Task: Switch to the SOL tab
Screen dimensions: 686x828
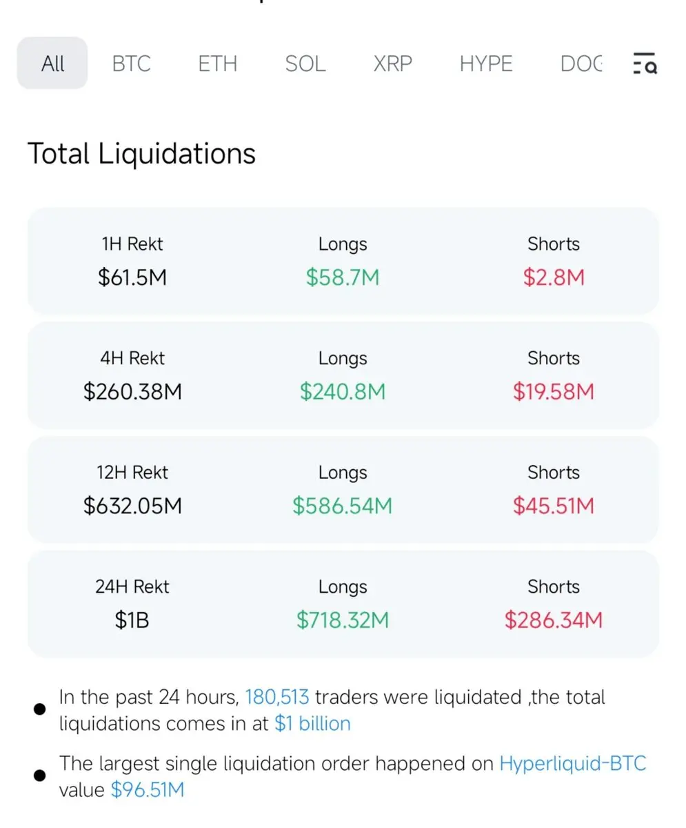Action: [x=305, y=64]
